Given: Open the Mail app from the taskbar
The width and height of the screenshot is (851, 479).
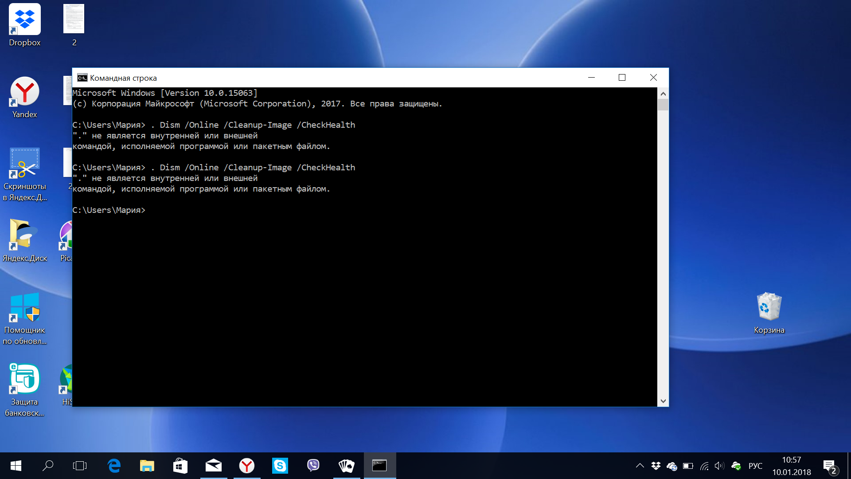Looking at the screenshot, I should coord(214,466).
